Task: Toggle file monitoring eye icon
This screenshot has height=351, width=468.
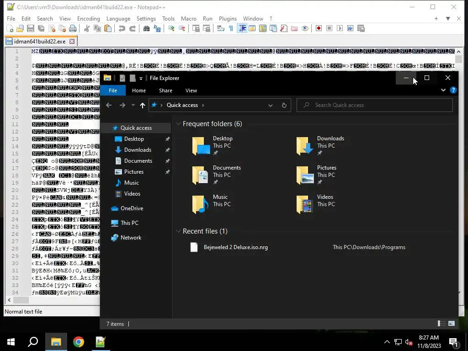Action: pyautogui.click(x=305, y=28)
